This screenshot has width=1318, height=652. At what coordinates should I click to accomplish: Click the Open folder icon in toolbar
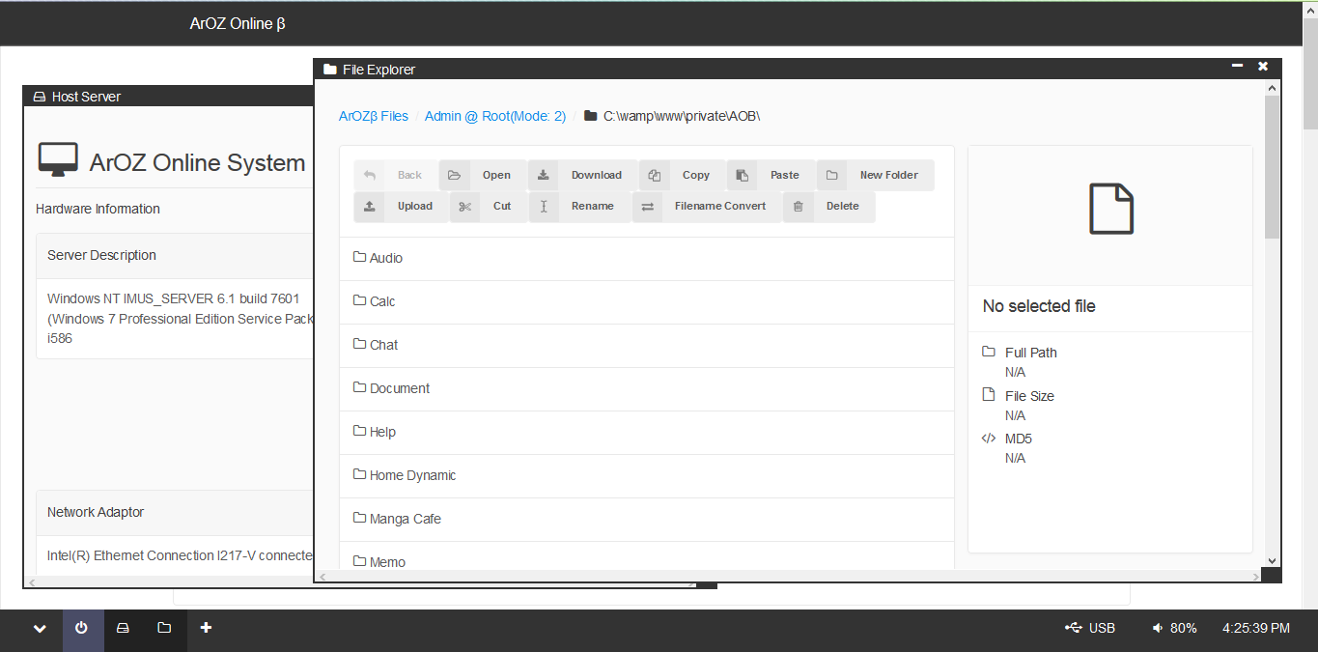pos(455,175)
